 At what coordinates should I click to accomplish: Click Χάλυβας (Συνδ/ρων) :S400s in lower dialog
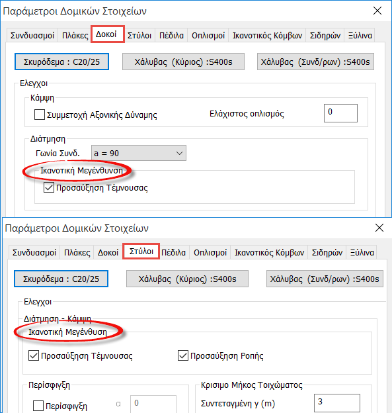(325, 279)
